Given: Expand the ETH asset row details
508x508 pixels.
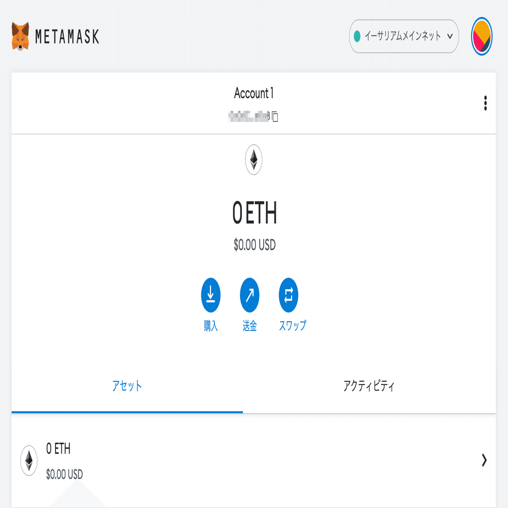Looking at the screenshot, I should (x=483, y=461).
